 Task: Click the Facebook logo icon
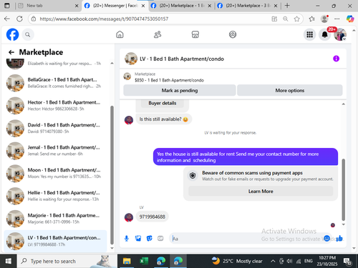12,34
